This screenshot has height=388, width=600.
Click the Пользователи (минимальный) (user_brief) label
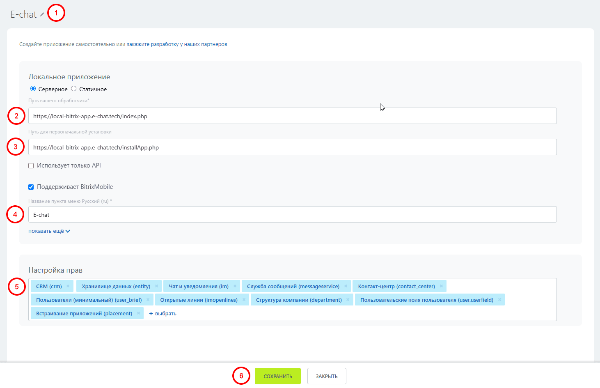[x=89, y=300]
